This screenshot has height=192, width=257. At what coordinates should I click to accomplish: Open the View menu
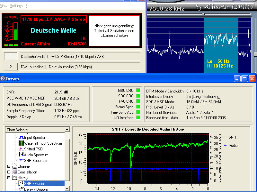click(4, 6)
